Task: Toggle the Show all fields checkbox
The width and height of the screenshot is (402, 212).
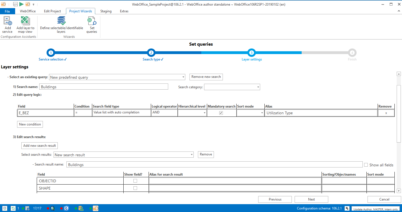Action: coord(366,165)
